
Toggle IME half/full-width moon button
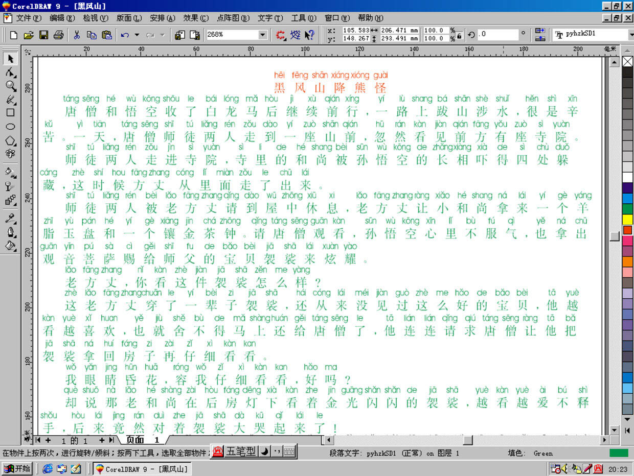(x=264, y=451)
